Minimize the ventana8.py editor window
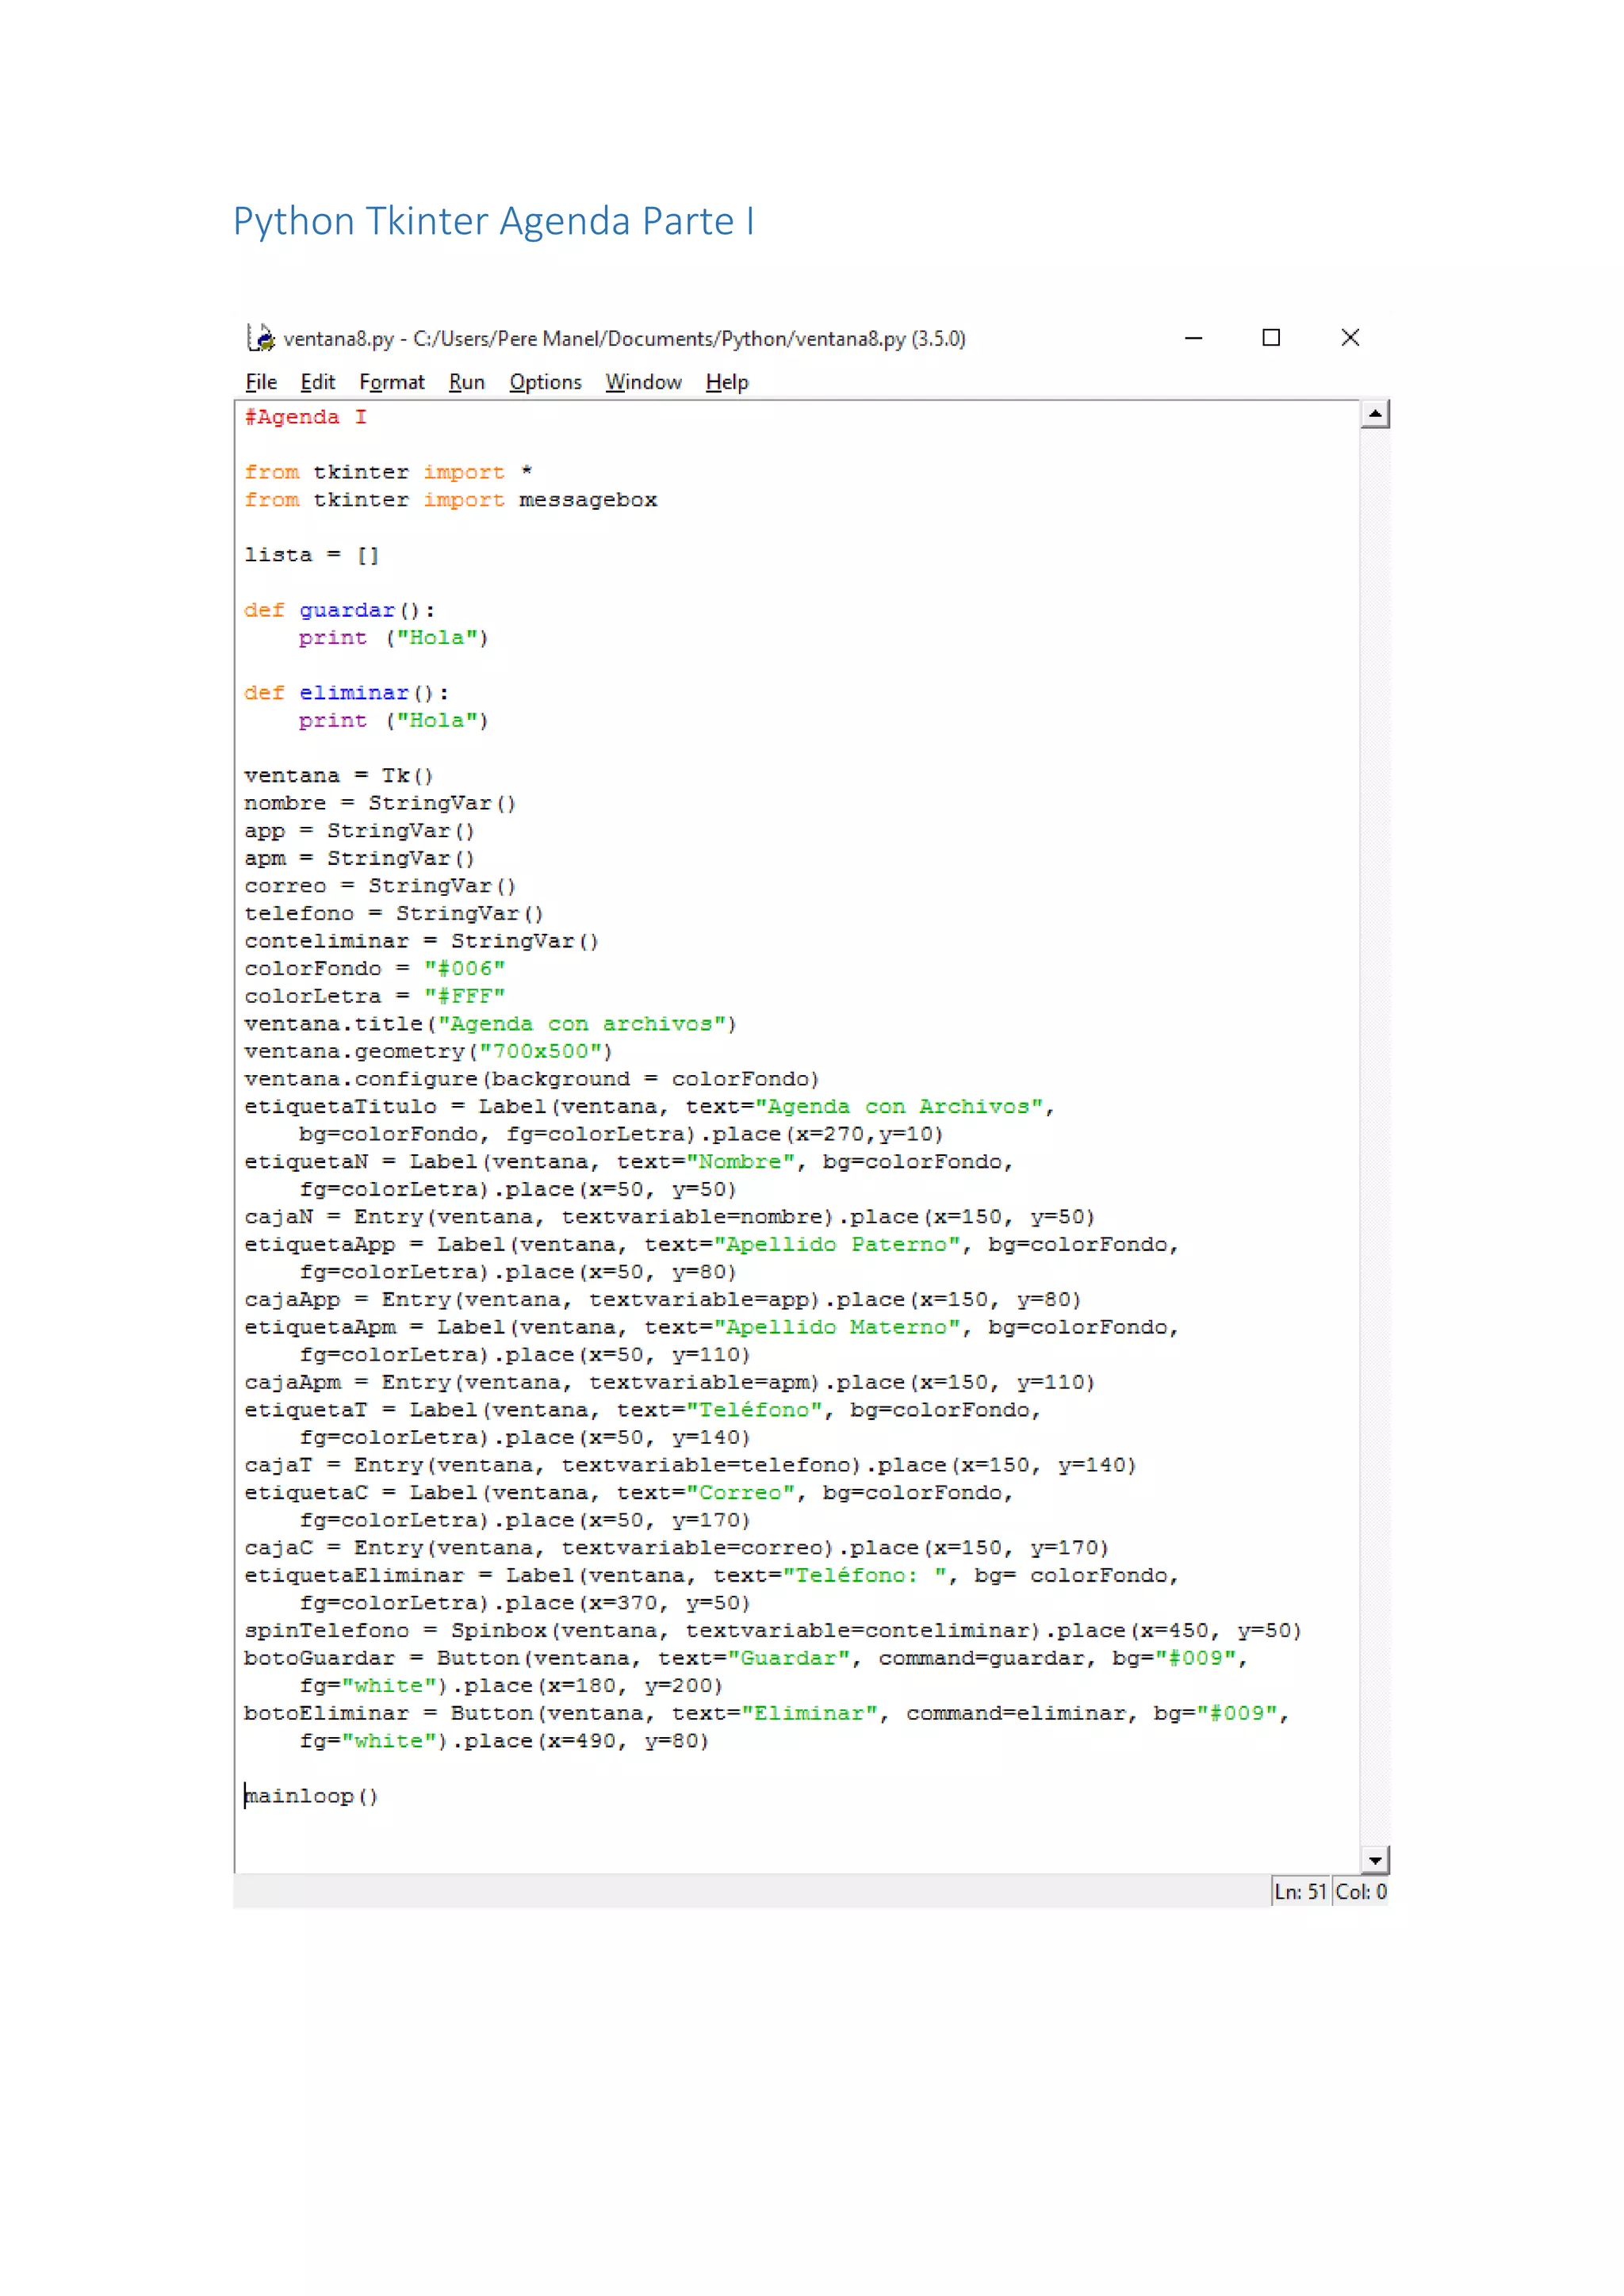Viewport: 1624px width, 2296px height. click(1193, 338)
